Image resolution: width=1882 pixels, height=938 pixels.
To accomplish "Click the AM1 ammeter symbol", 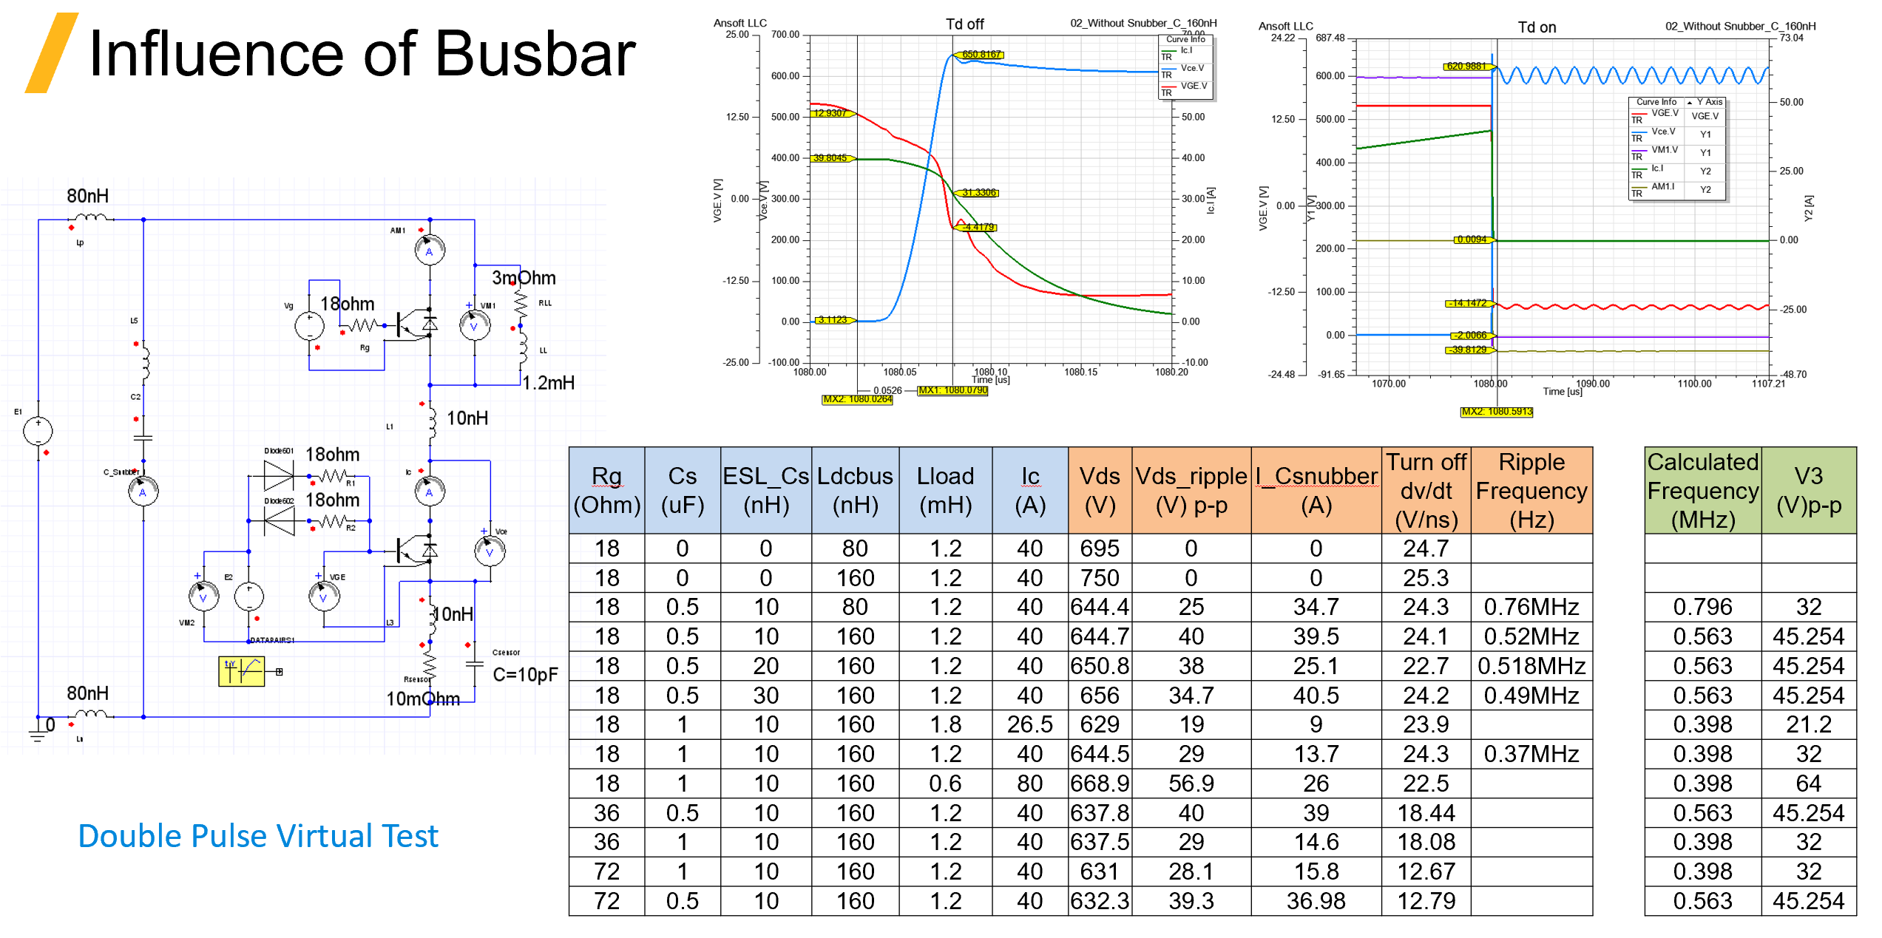I will point(430,251).
